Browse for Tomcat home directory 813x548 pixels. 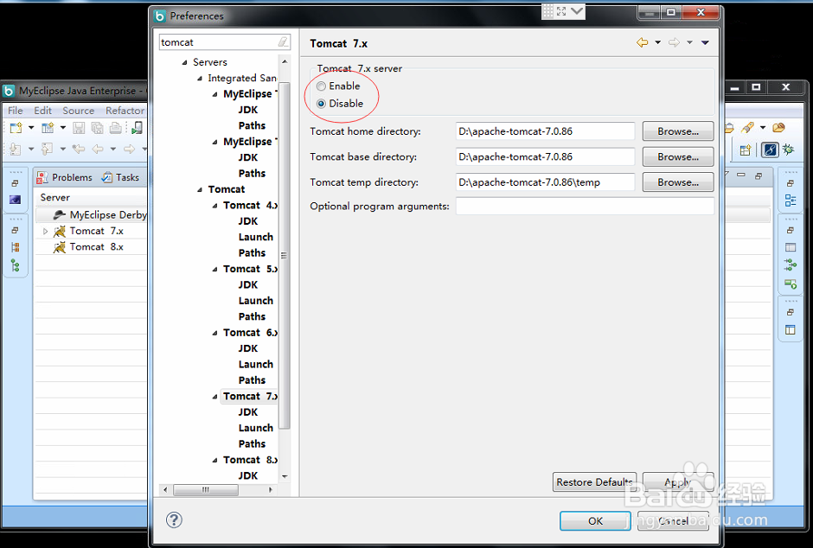point(678,131)
